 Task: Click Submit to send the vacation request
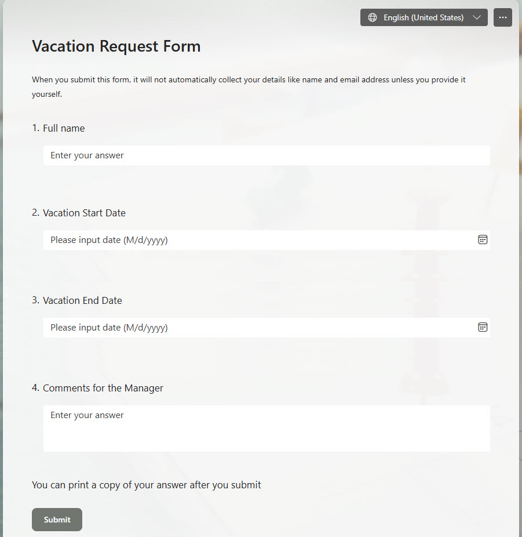(x=57, y=520)
